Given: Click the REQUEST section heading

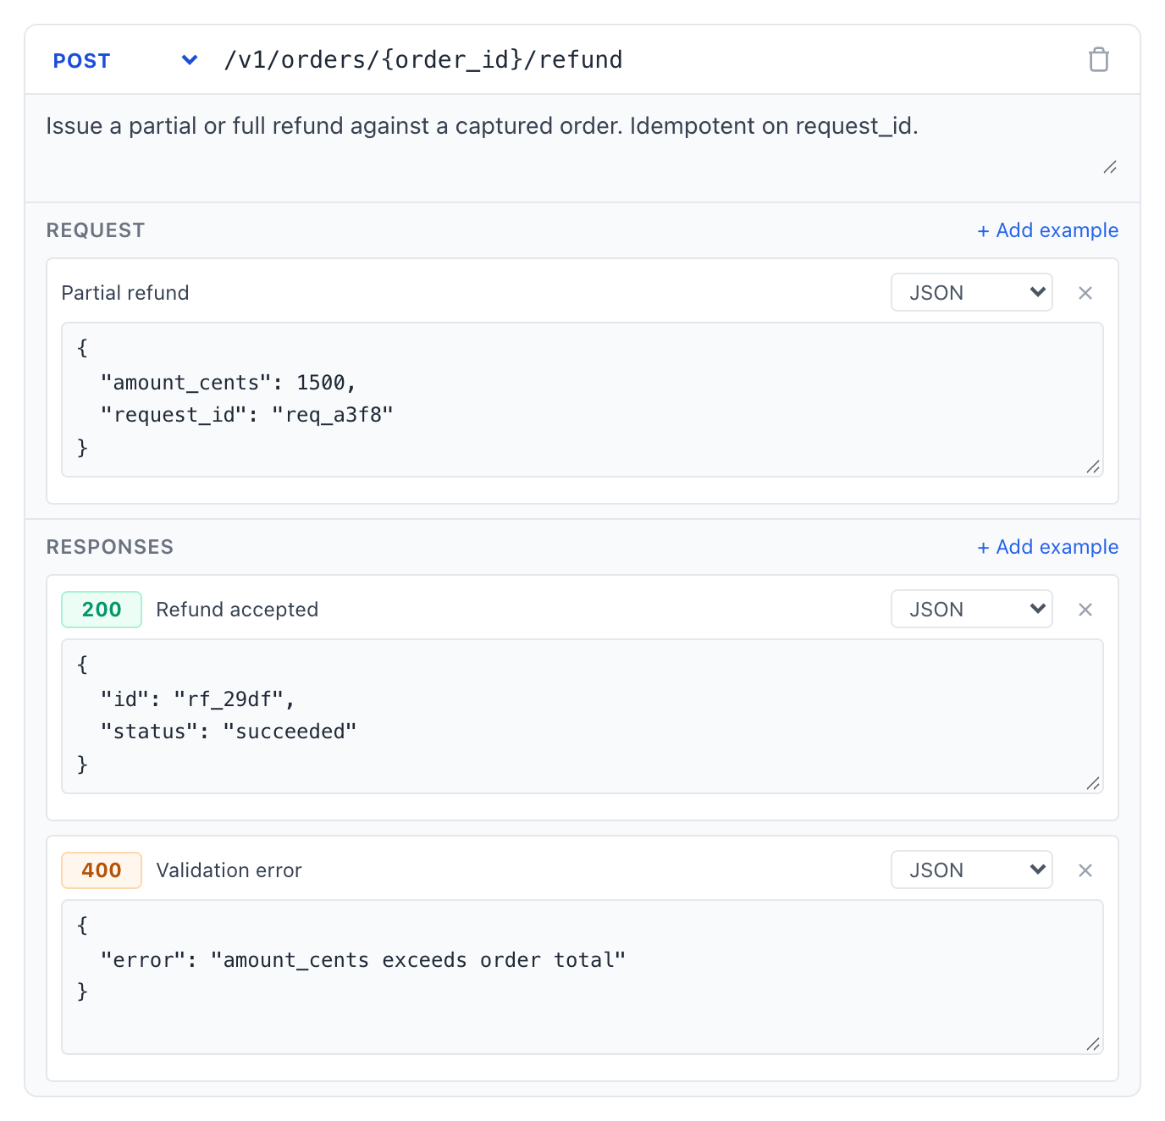Looking at the screenshot, I should click(x=96, y=230).
